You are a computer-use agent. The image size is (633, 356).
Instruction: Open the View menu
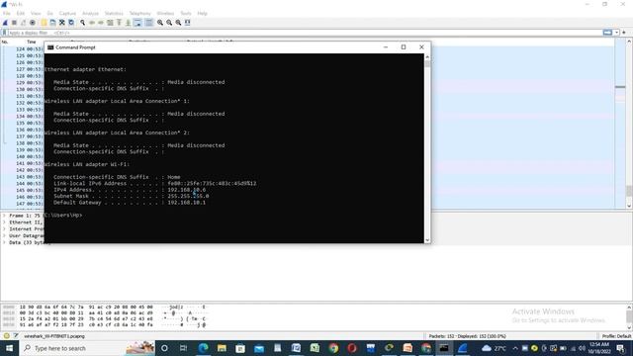pos(36,13)
